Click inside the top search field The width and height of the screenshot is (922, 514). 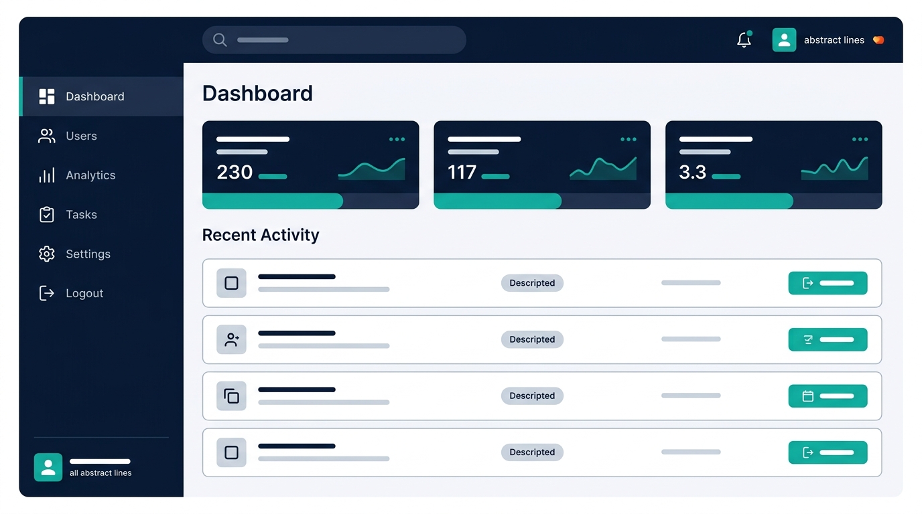pos(334,39)
